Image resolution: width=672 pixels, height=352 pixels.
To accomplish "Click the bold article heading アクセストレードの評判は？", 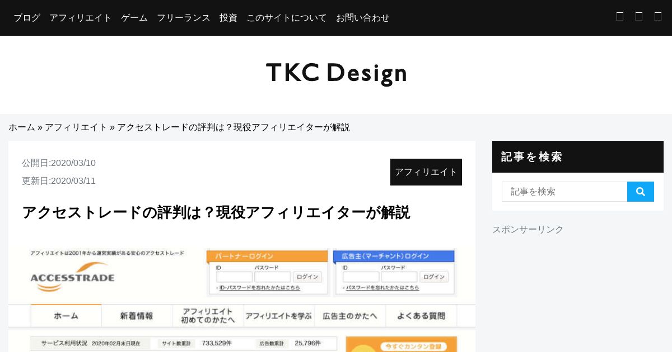I will (x=216, y=213).
